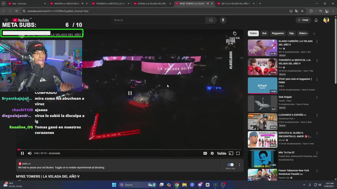Select the Todos filter chip
337x189 pixels.
[x=253, y=33]
